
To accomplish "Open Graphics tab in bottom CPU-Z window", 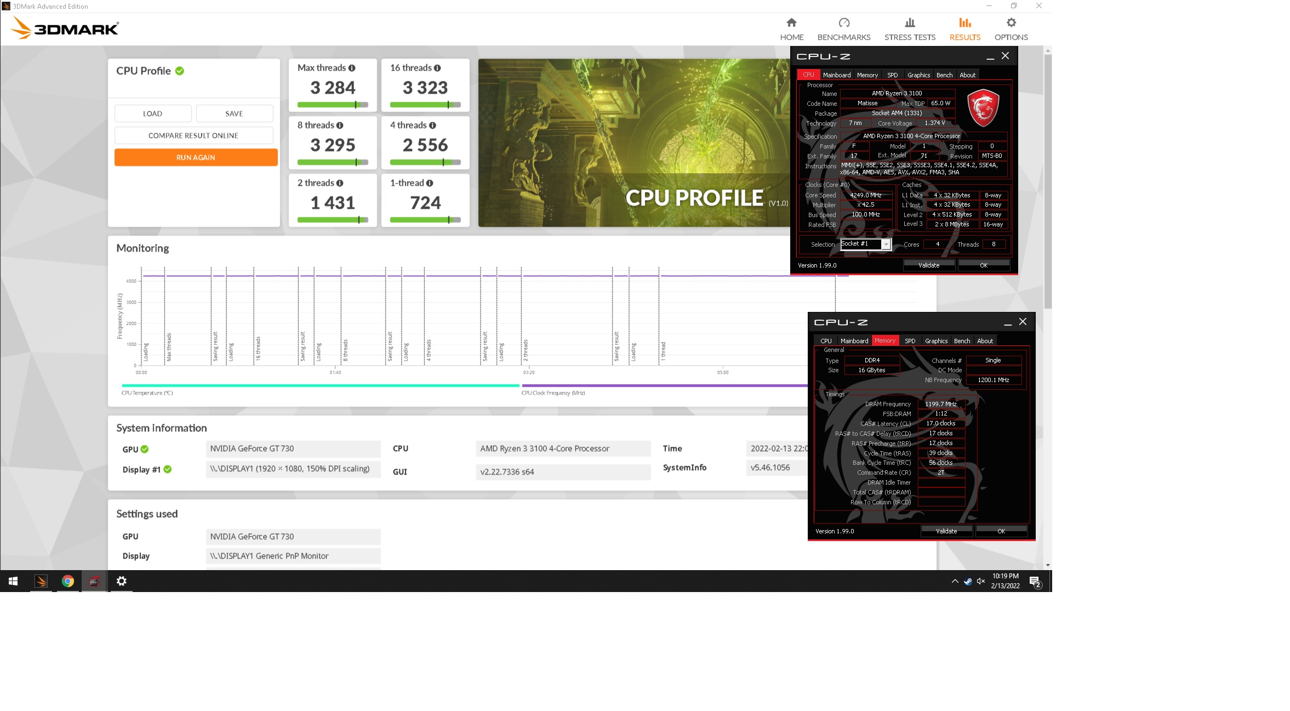I will tap(936, 341).
